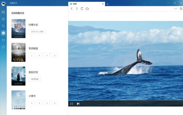Viewport: 183px width, 115px height.
Task: Open the camera/live icon in sidebar
Action: click(3, 40)
